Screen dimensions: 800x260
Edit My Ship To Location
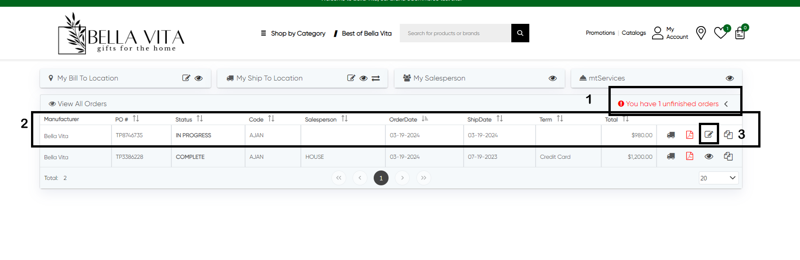pos(351,78)
